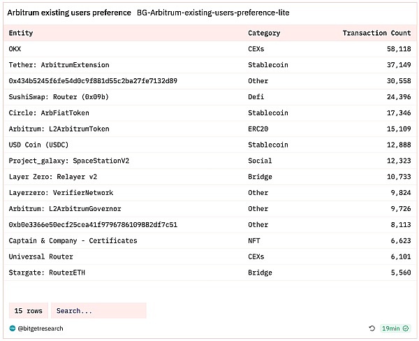Image resolution: width=419 pixels, height=341 pixels.
Task: Click the green checkmark status icon
Action: pos(406,328)
